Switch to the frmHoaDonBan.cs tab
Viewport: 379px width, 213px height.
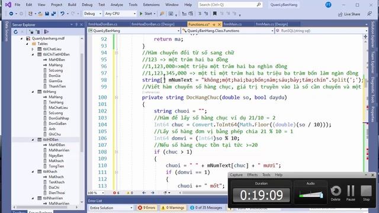(x=102, y=24)
